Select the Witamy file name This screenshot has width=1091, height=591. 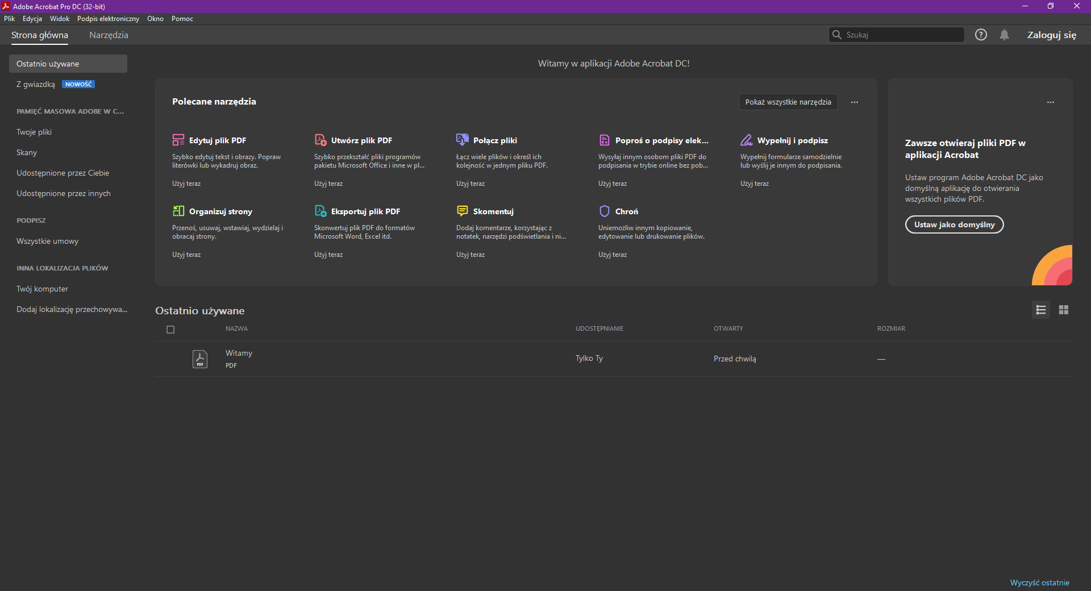point(239,353)
